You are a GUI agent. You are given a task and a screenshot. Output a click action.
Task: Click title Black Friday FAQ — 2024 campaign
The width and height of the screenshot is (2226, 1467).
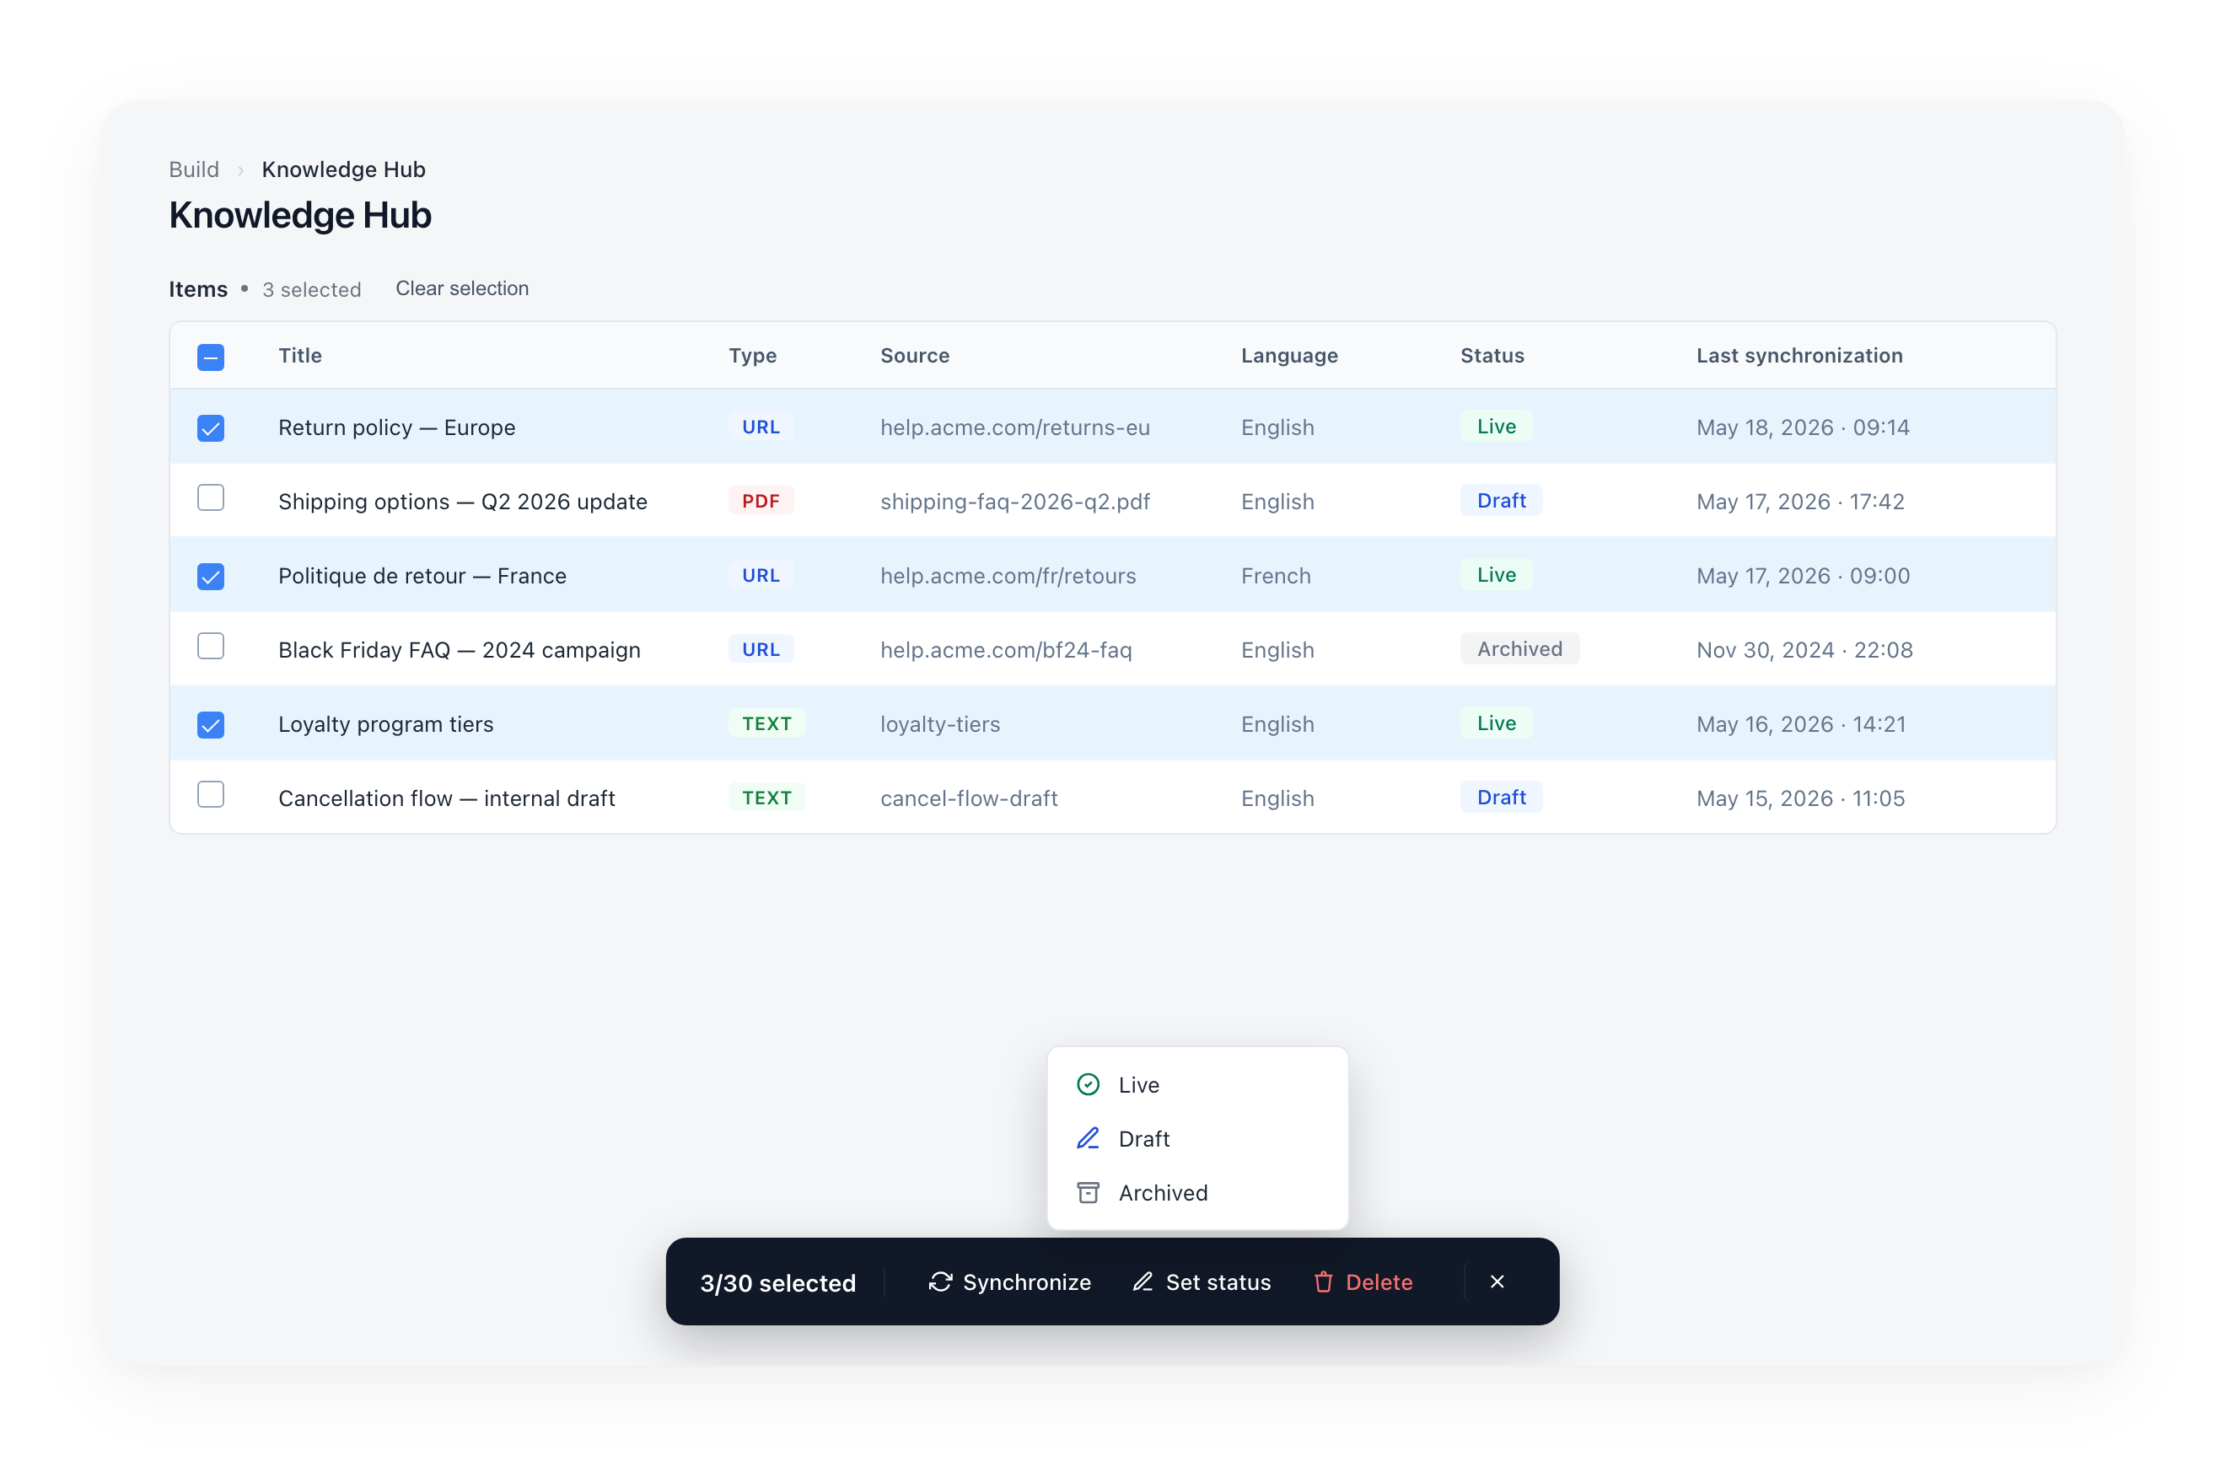[x=459, y=649]
